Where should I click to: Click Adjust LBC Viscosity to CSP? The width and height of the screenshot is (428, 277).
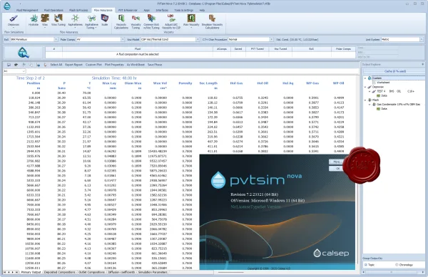[x=171, y=22]
